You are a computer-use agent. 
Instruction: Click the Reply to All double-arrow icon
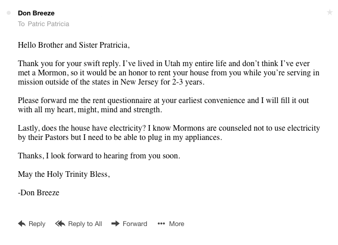(60, 223)
